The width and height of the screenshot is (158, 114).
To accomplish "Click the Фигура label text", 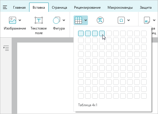I will pos(59,28).
